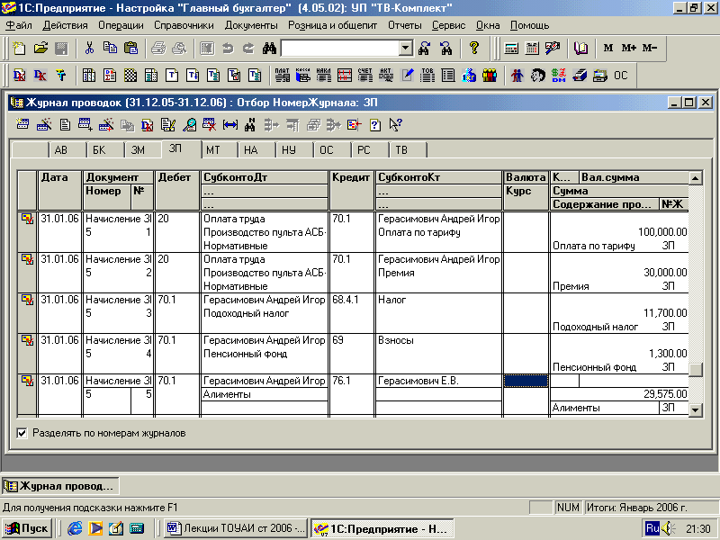Open the НАКЛ invoice icon
This screenshot has width=720, height=540.
[324, 76]
